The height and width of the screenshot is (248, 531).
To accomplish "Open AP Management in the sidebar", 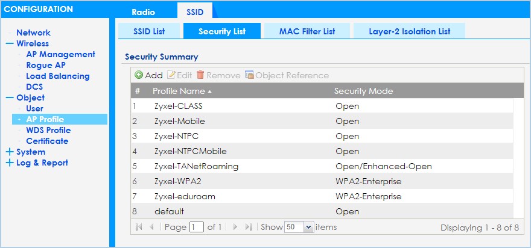I will [60, 54].
